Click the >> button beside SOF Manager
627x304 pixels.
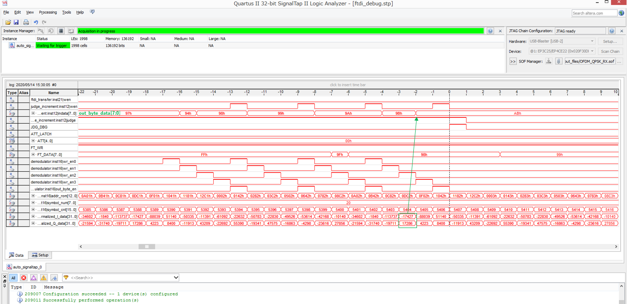tap(513, 61)
